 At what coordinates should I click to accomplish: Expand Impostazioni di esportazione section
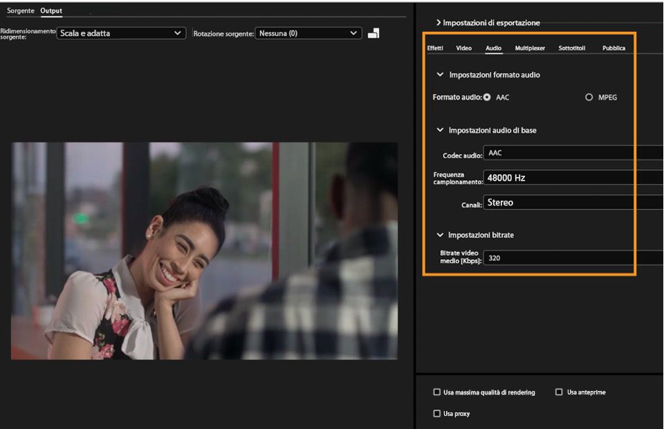(x=439, y=22)
